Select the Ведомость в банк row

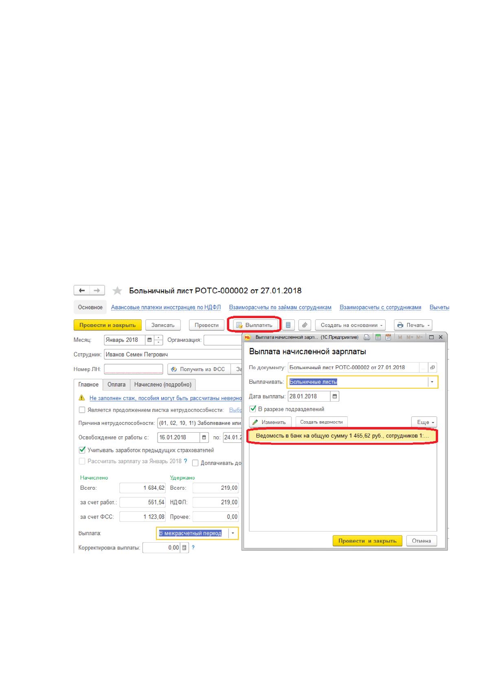tap(342, 436)
